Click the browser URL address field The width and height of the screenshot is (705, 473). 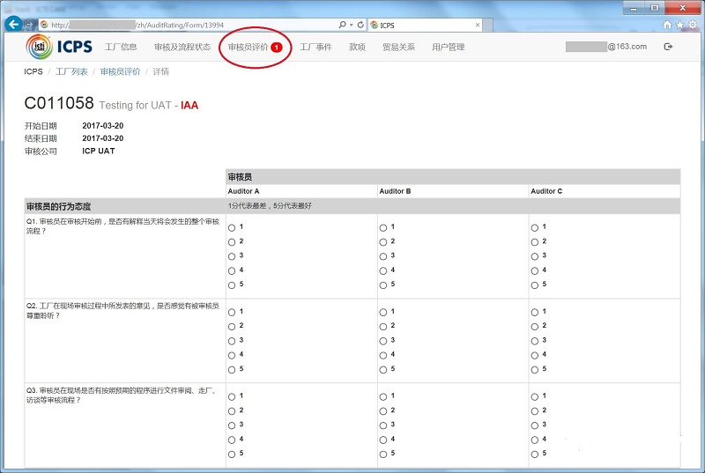coord(189,26)
